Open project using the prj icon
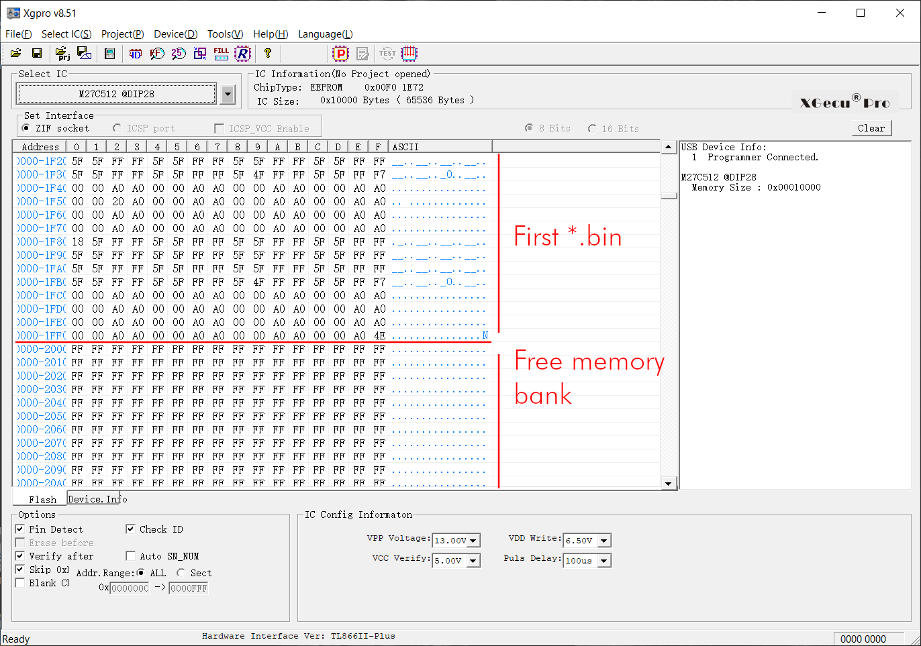This screenshot has height=646, width=921. [62, 54]
